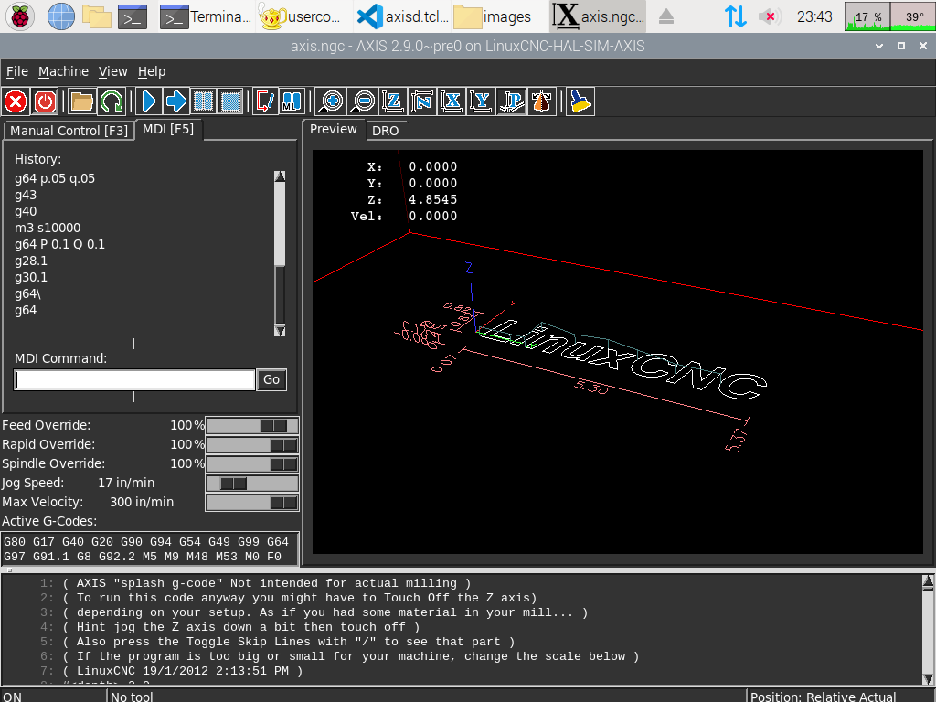The width and height of the screenshot is (936, 702).
Task: Open the eject media tray icon
Action: pos(666,16)
